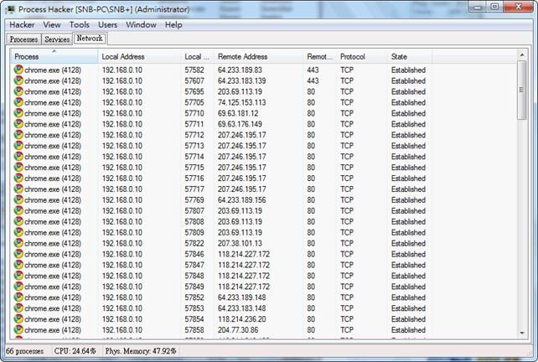The width and height of the screenshot is (538, 362).
Task: Switch to the Services tab
Action: pyautogui.click(x=57, y=39)
